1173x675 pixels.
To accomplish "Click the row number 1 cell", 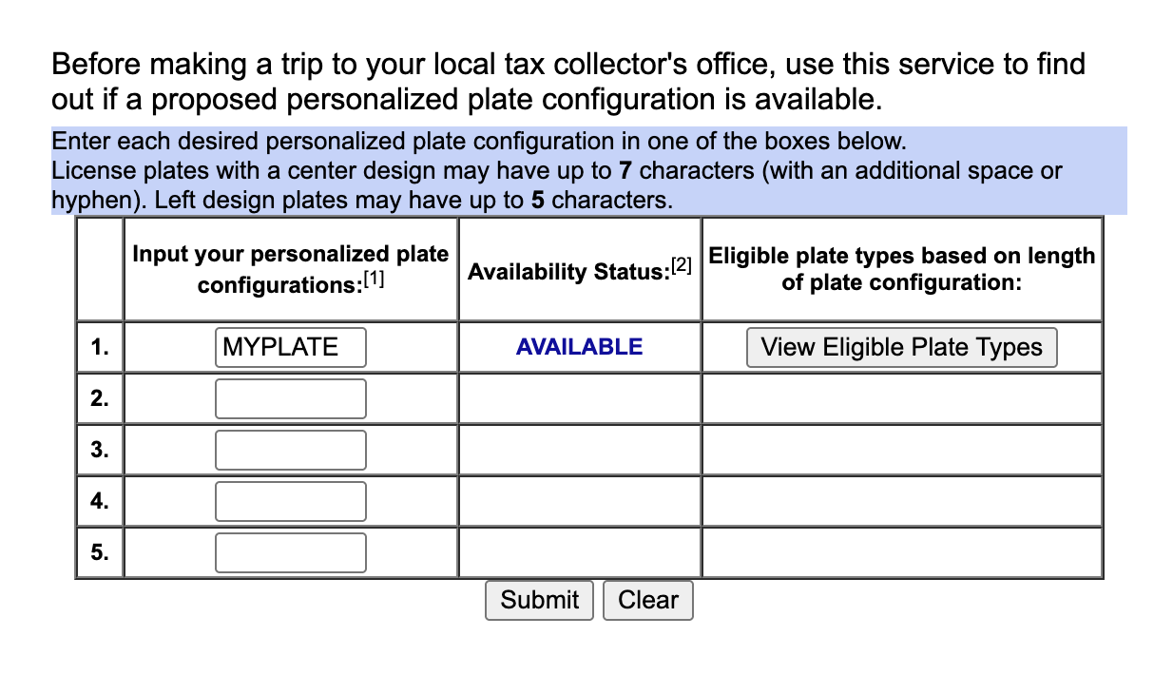I will [x=100, y=347].
